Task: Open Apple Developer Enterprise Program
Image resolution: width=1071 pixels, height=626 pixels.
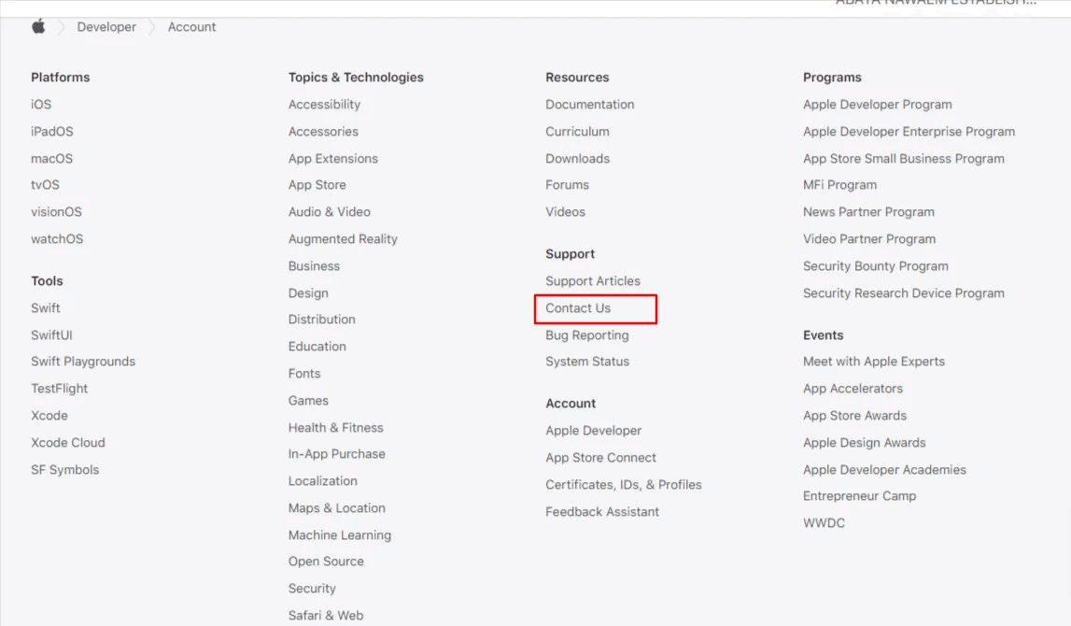Action: 909,131
